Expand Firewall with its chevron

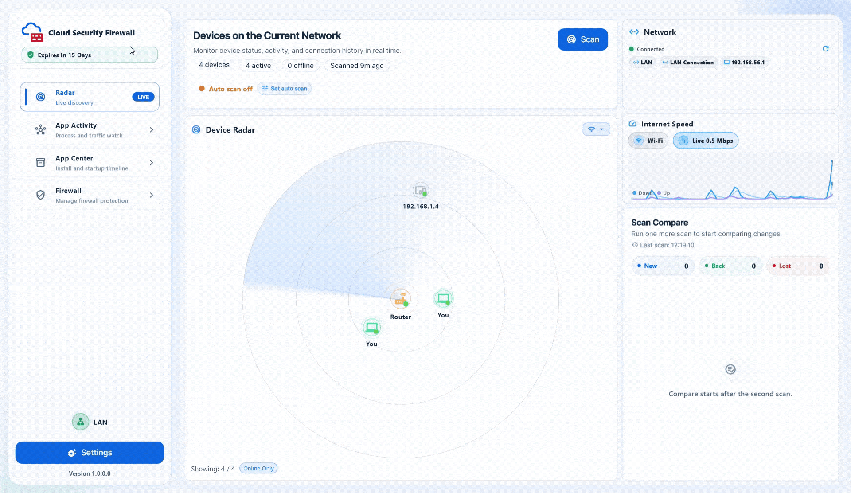tap(151, 195)
